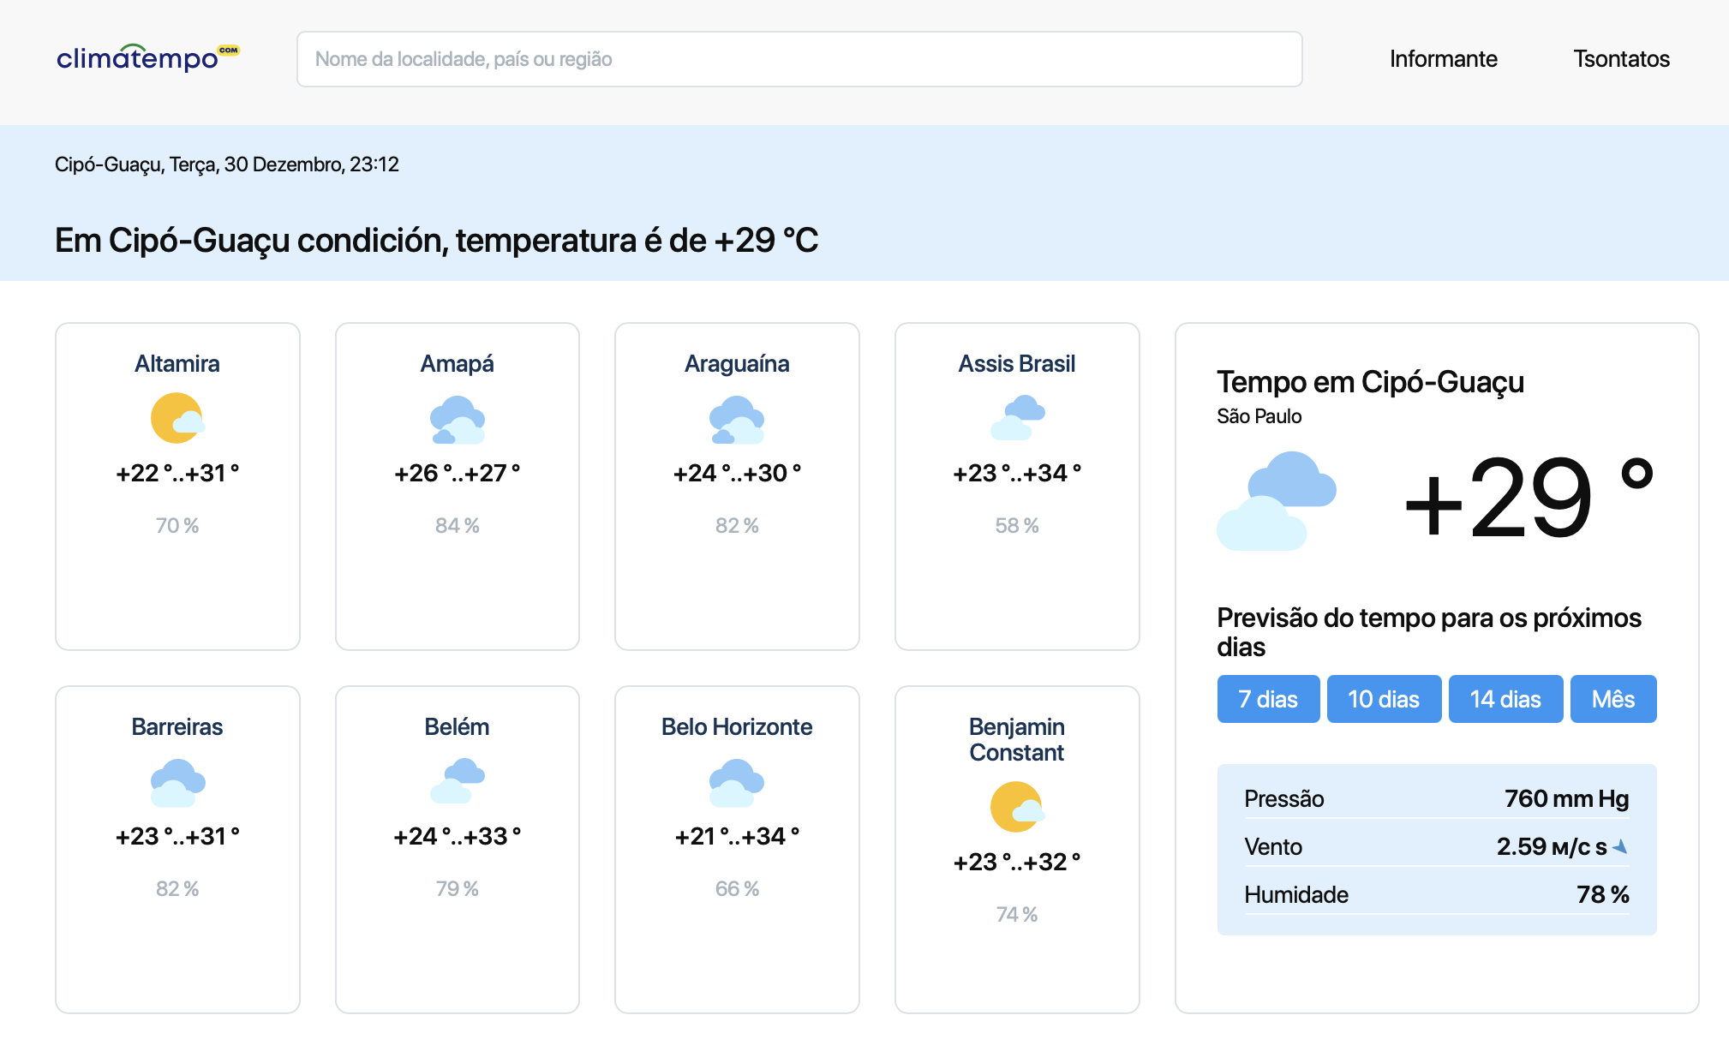Select the 7 dias forecast option
The height and width of the screenshot is (1045, 1729).
tap(1268, 699)
